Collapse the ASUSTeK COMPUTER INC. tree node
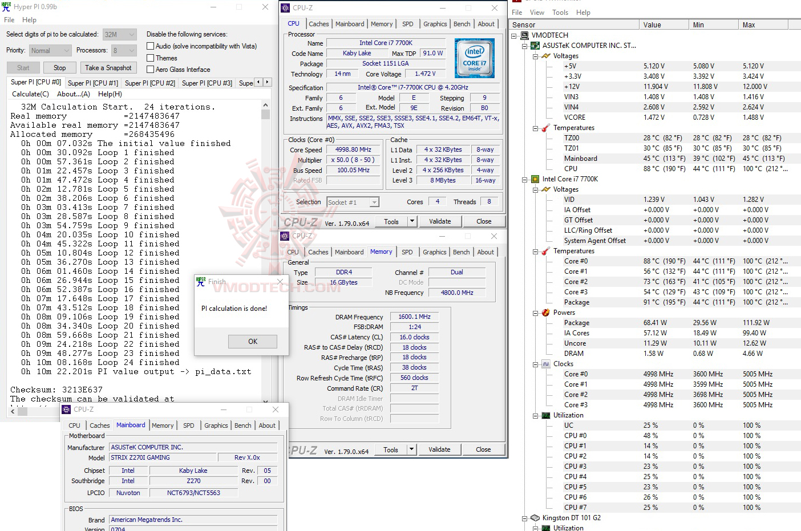 [x=525, y=46]
